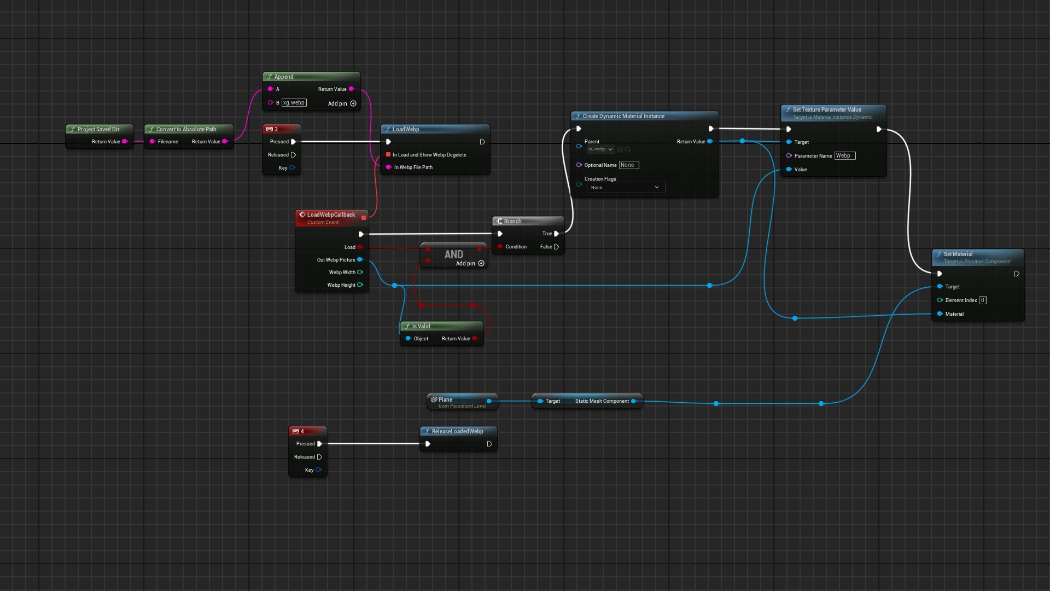Click the Condition boolean pin on Branch
This screenshot has height=591, width=1050.
pos(500,247)
